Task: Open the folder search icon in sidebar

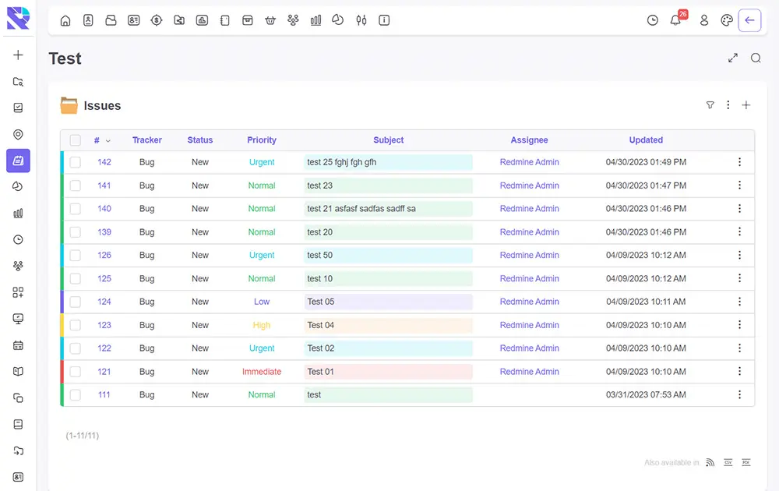Action: 18,82
